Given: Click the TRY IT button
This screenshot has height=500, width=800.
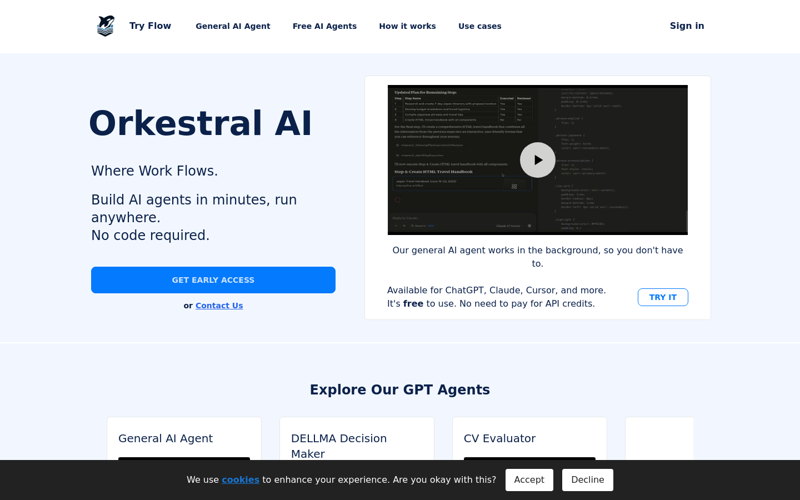Looking at the screenshot, I should [663, 297].
